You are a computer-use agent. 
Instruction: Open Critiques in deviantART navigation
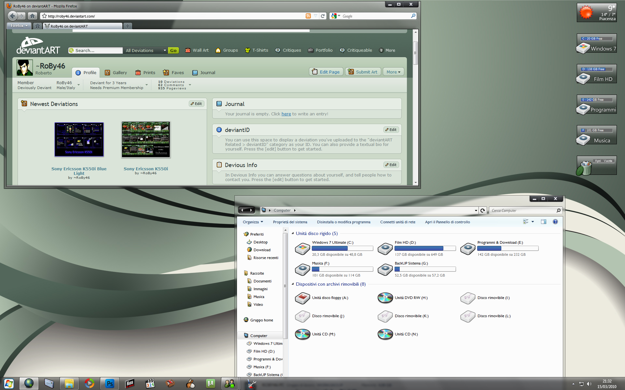[x=288, y=50]
